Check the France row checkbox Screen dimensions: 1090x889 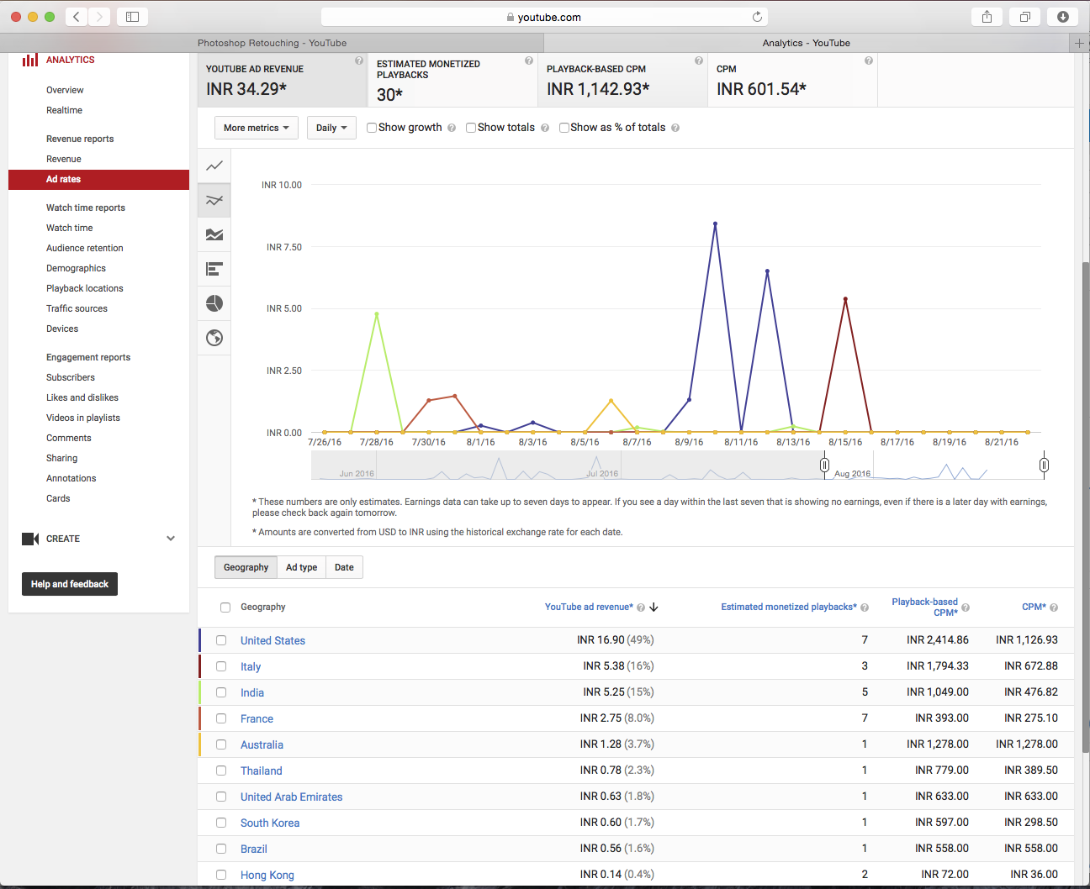[x=221, y=718]
